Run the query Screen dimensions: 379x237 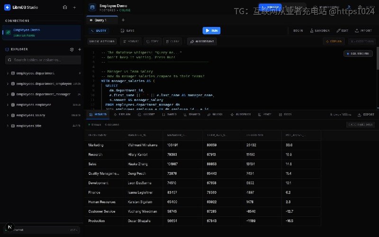211,30
